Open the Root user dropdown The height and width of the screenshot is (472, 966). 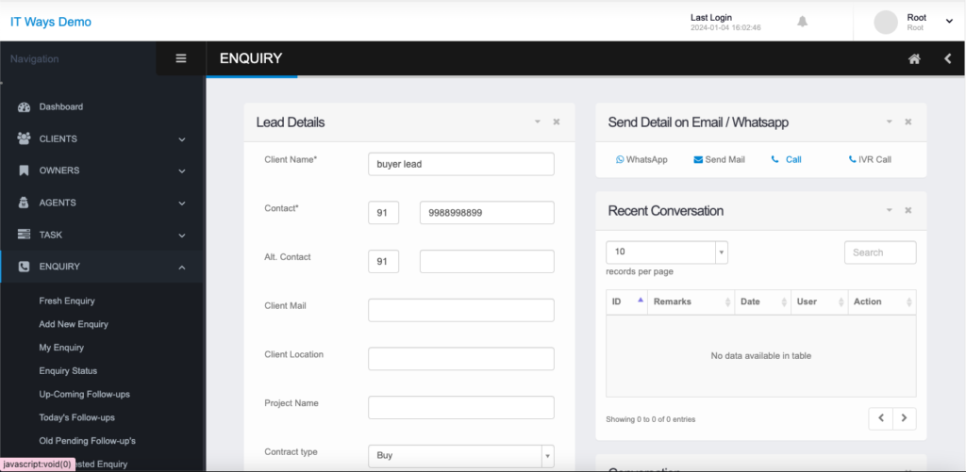pos(949,22)
